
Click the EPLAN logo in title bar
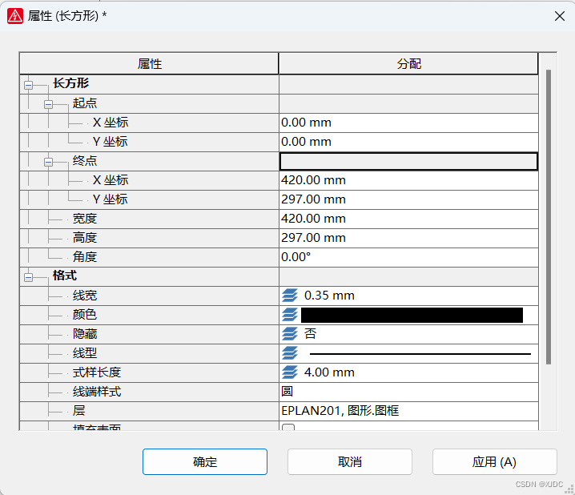(x=14, y=16)
